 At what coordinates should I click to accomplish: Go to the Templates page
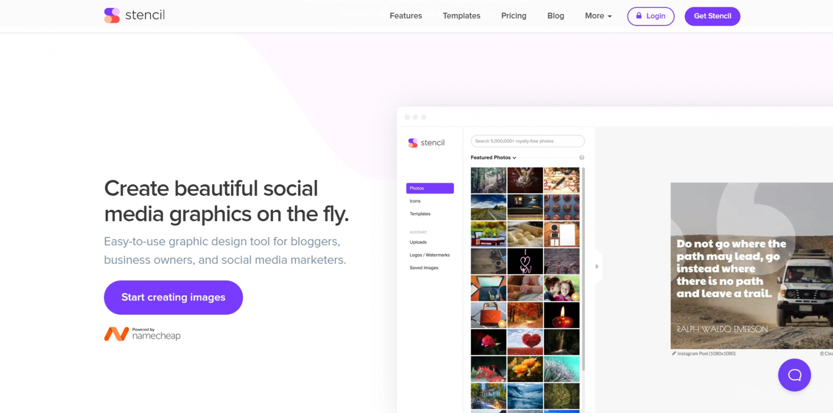pyautogui.click(x=461, y=16)
